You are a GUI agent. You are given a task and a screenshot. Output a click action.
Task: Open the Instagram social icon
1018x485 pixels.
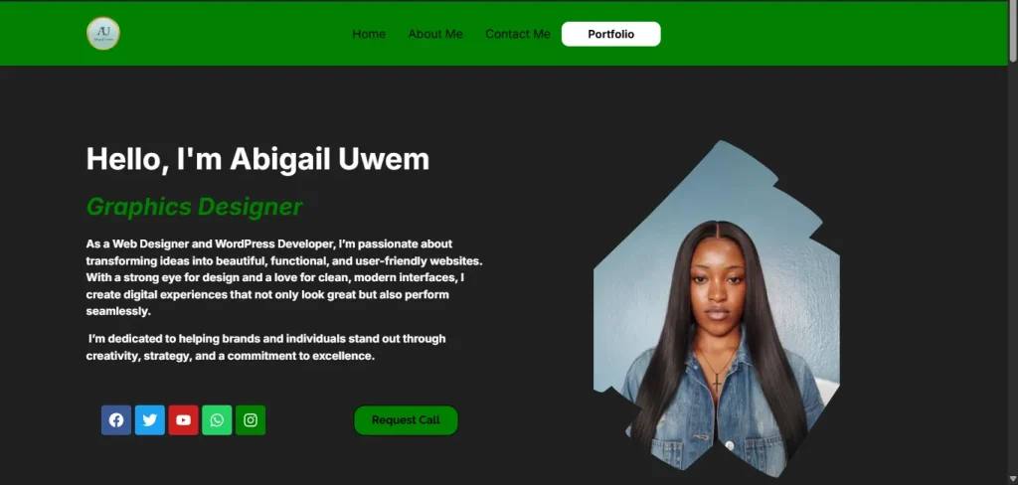coord(251,420)
